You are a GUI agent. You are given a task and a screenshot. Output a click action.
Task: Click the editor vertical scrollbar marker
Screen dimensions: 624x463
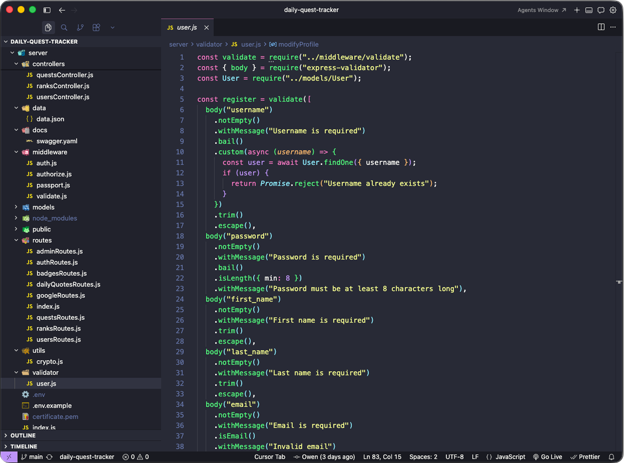[x=619, y=282]
